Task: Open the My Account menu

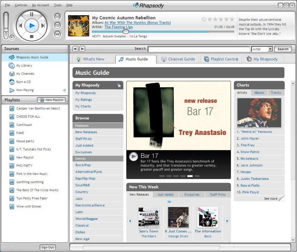Action: [40, 5]
